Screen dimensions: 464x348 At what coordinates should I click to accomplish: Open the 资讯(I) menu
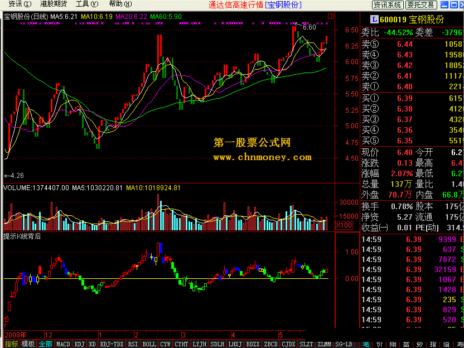[x=20, y=4]
